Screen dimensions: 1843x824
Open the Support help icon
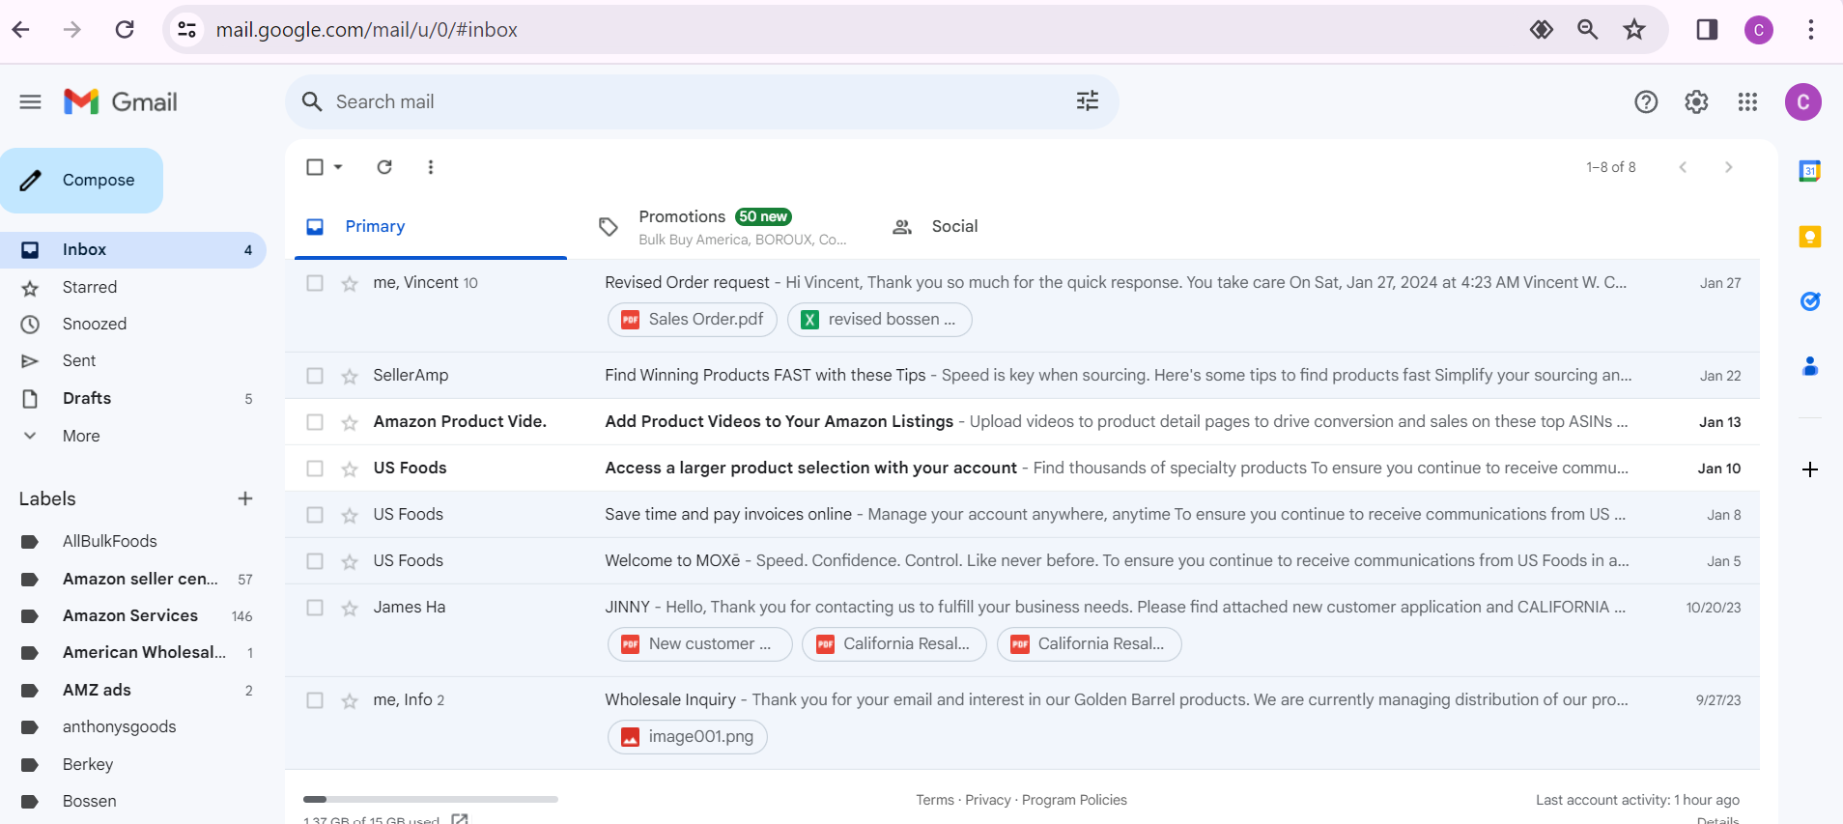tap(1646, 101)
